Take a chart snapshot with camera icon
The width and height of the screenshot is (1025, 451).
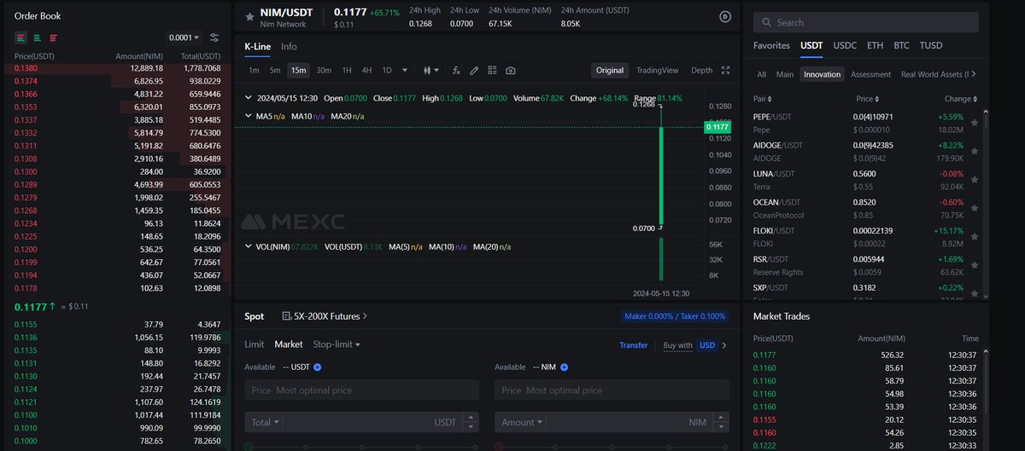coord(510,70)
